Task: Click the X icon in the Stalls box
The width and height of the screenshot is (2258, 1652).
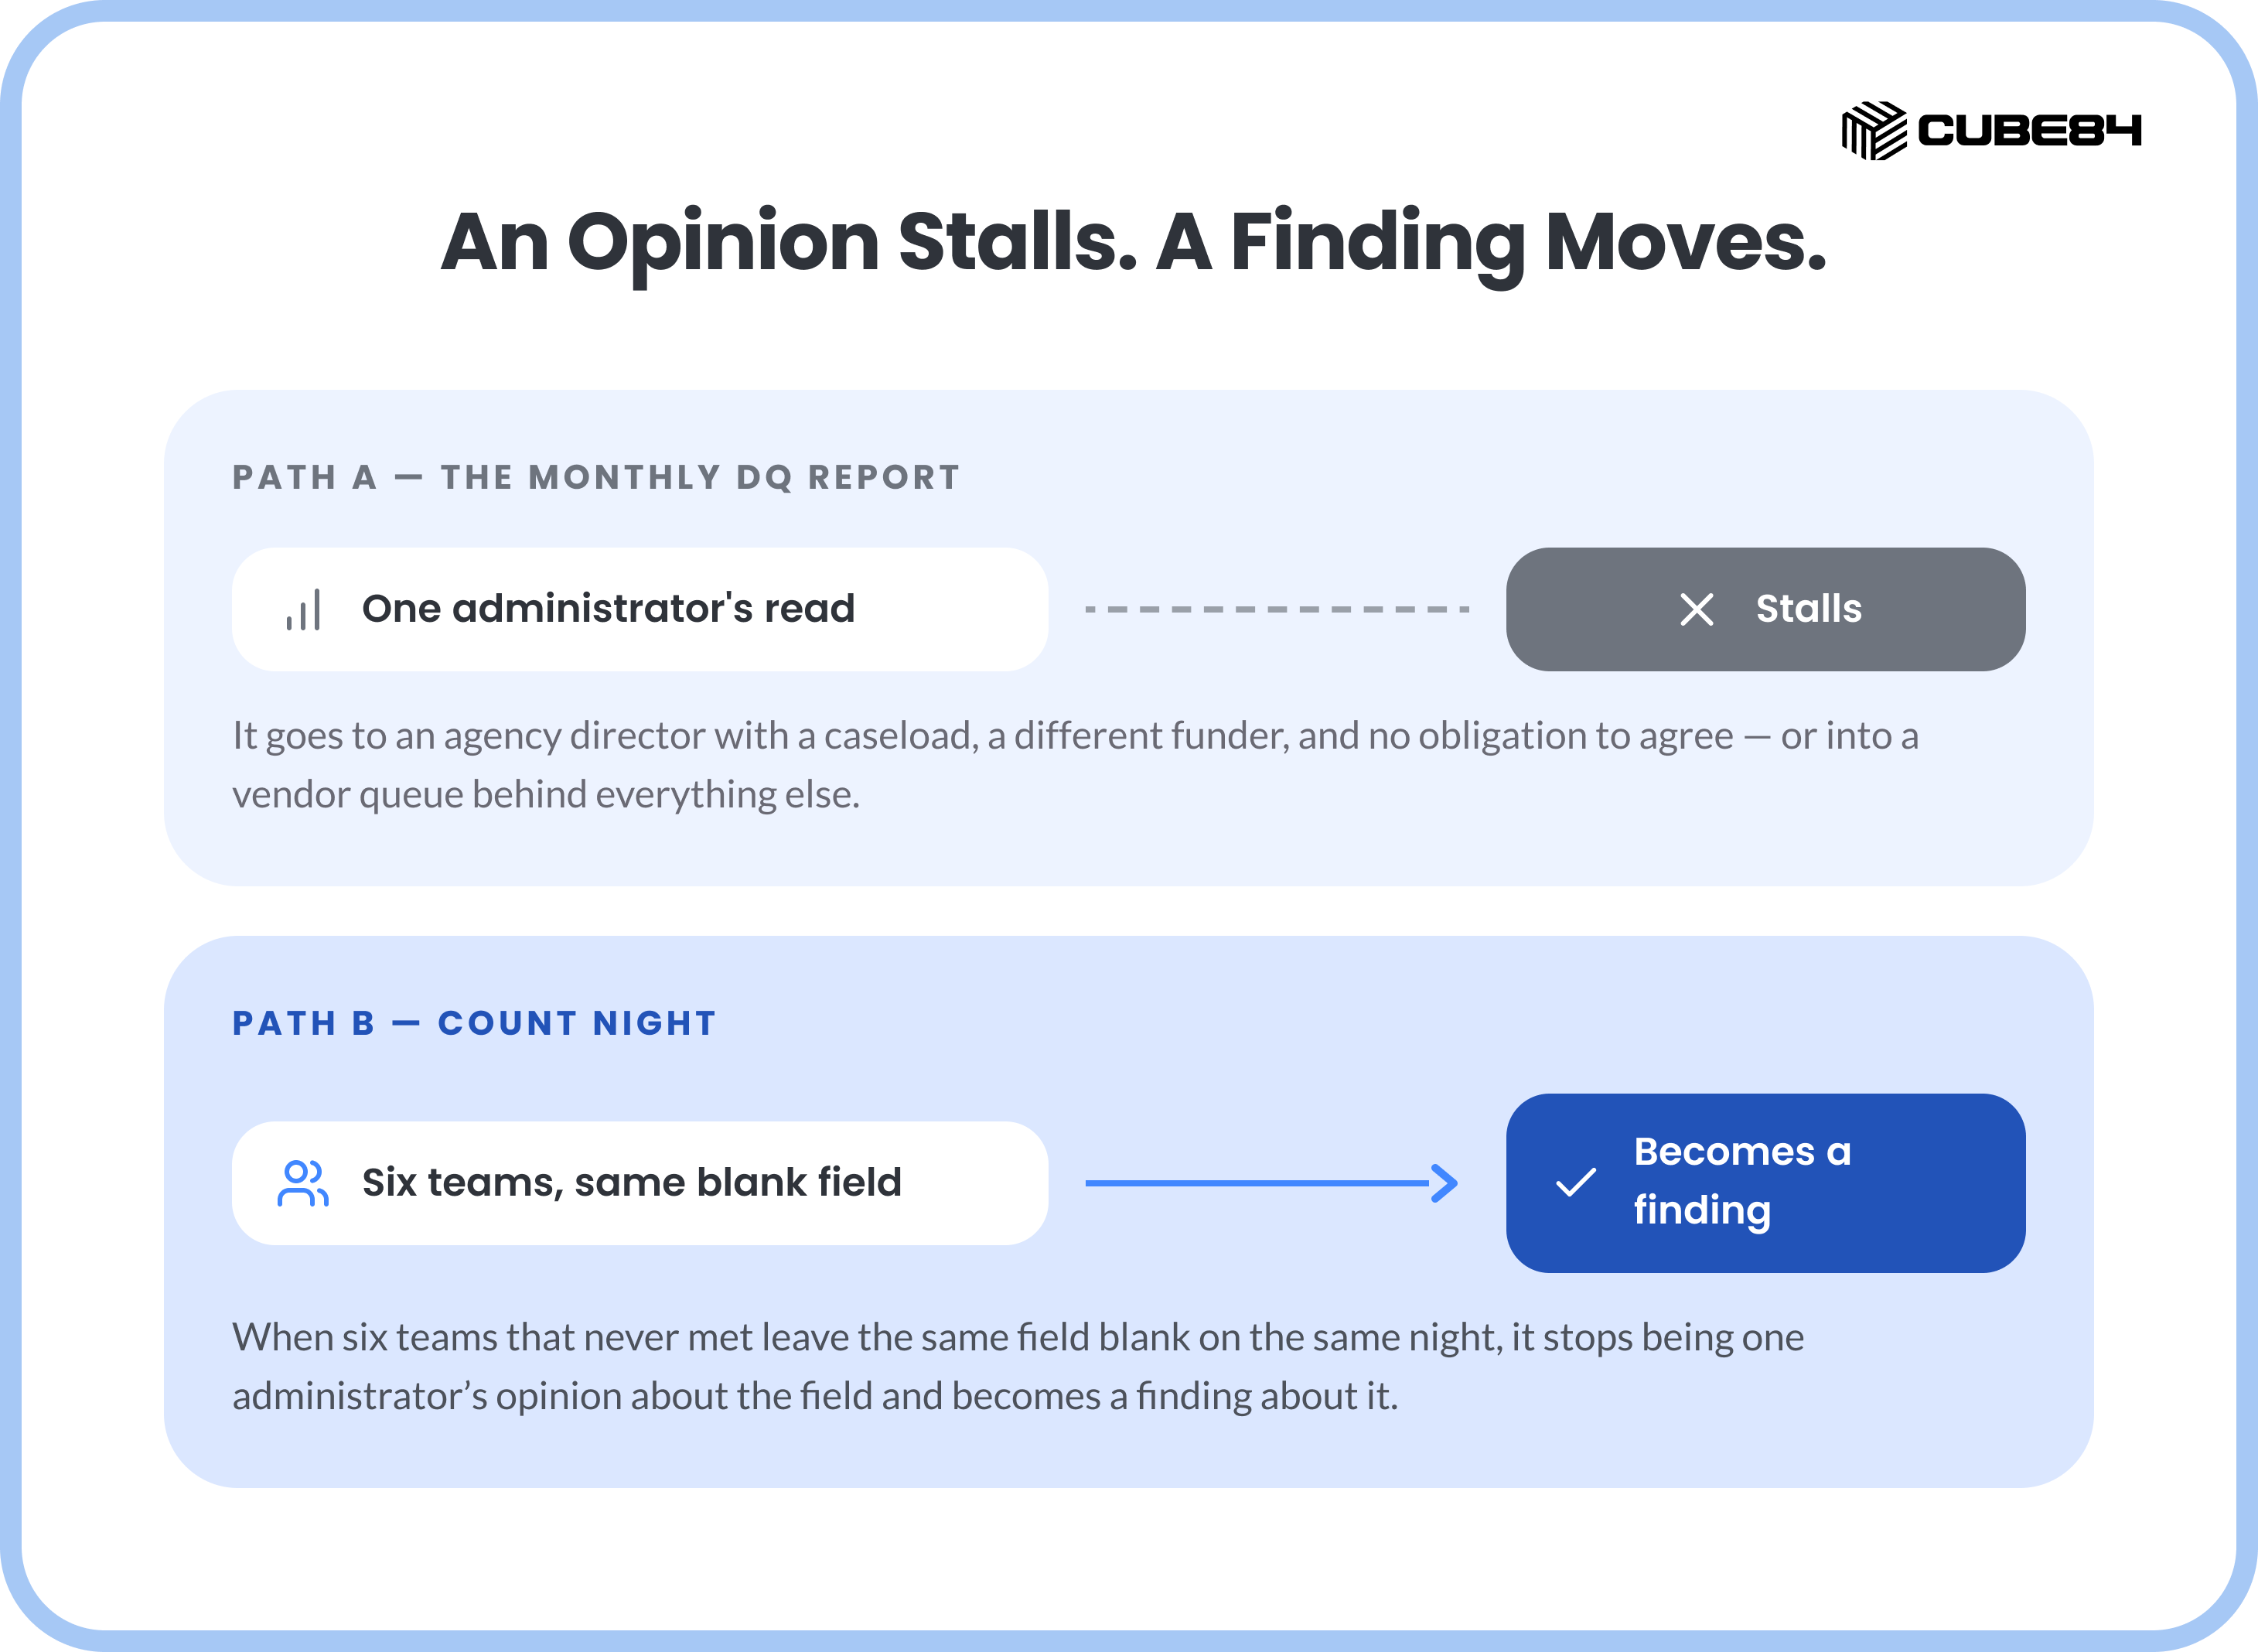Action: 1697,609
